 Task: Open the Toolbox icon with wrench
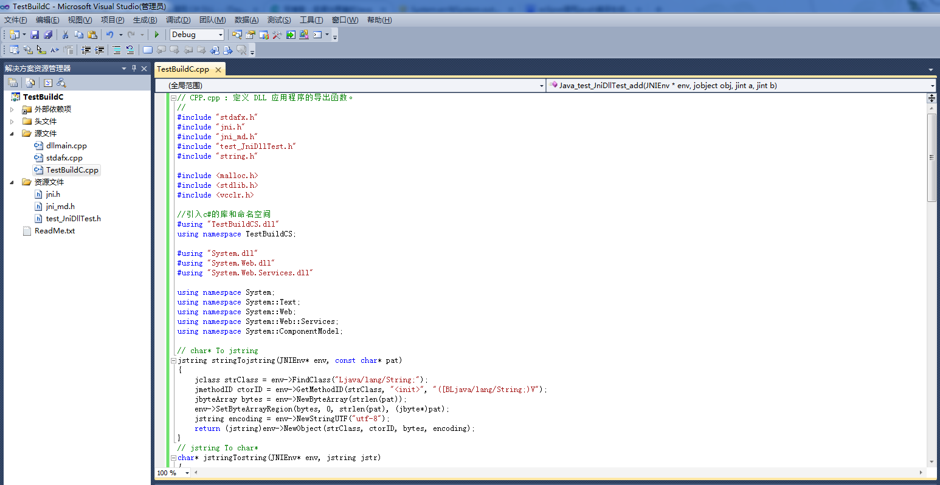click(x=277, y=35)
